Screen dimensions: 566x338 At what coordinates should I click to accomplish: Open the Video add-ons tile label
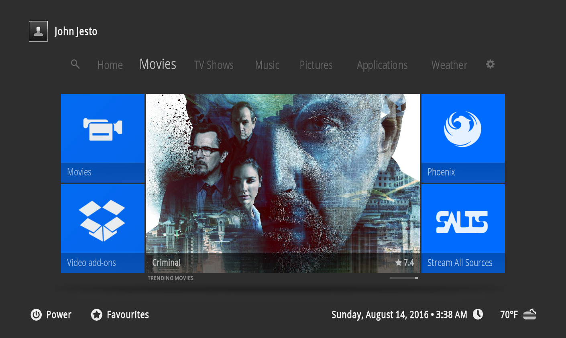(92, 263)
